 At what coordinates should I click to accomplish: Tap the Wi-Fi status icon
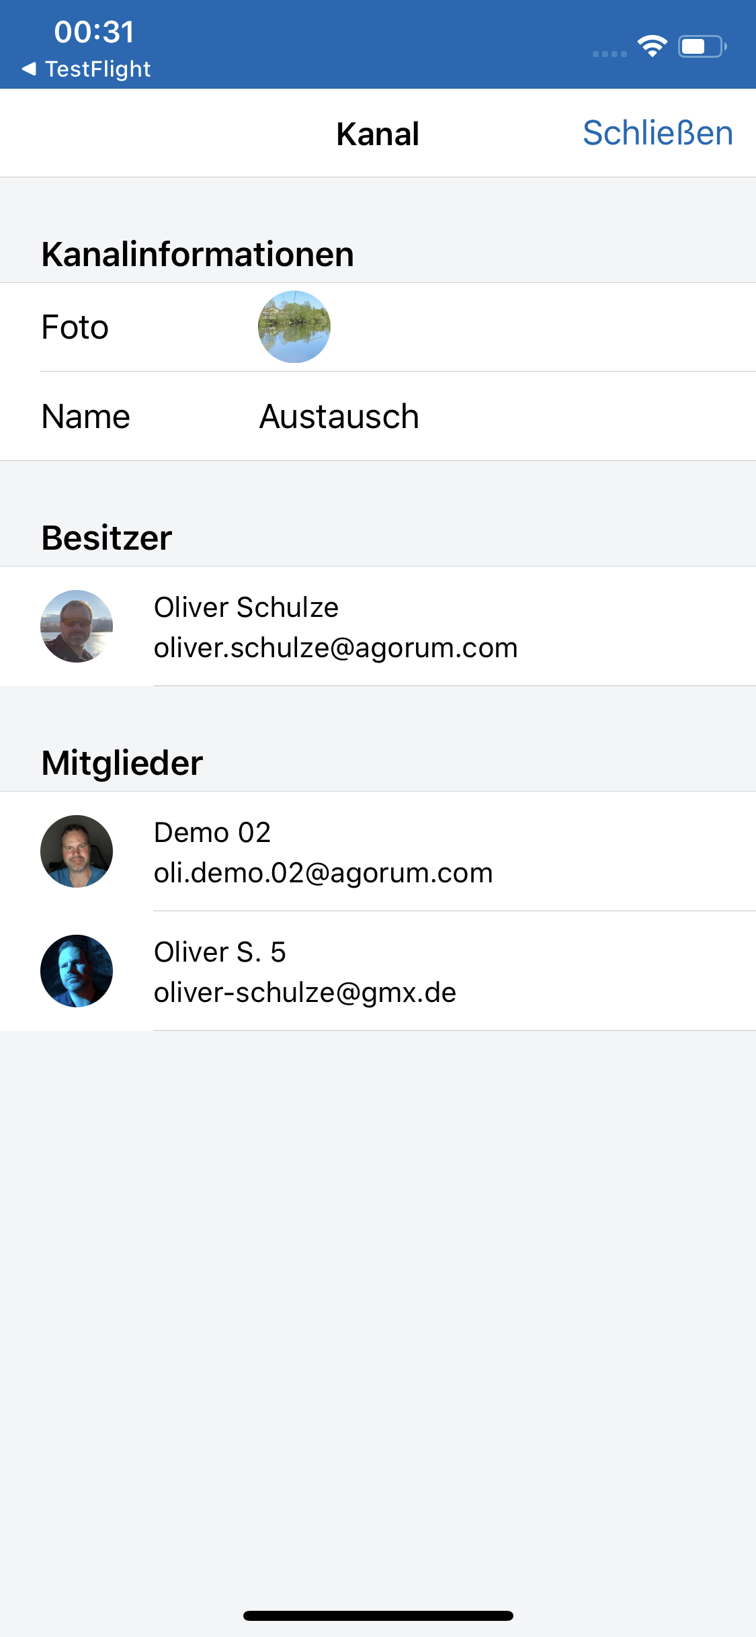point(652,46)
